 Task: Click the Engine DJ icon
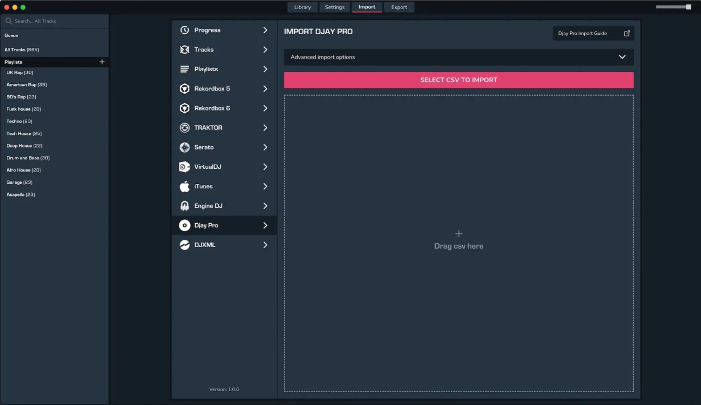click(x=185, y=206)
